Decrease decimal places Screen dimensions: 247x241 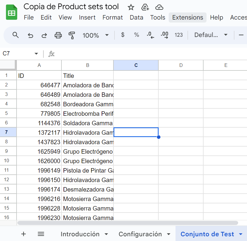[x=150, y=35]
